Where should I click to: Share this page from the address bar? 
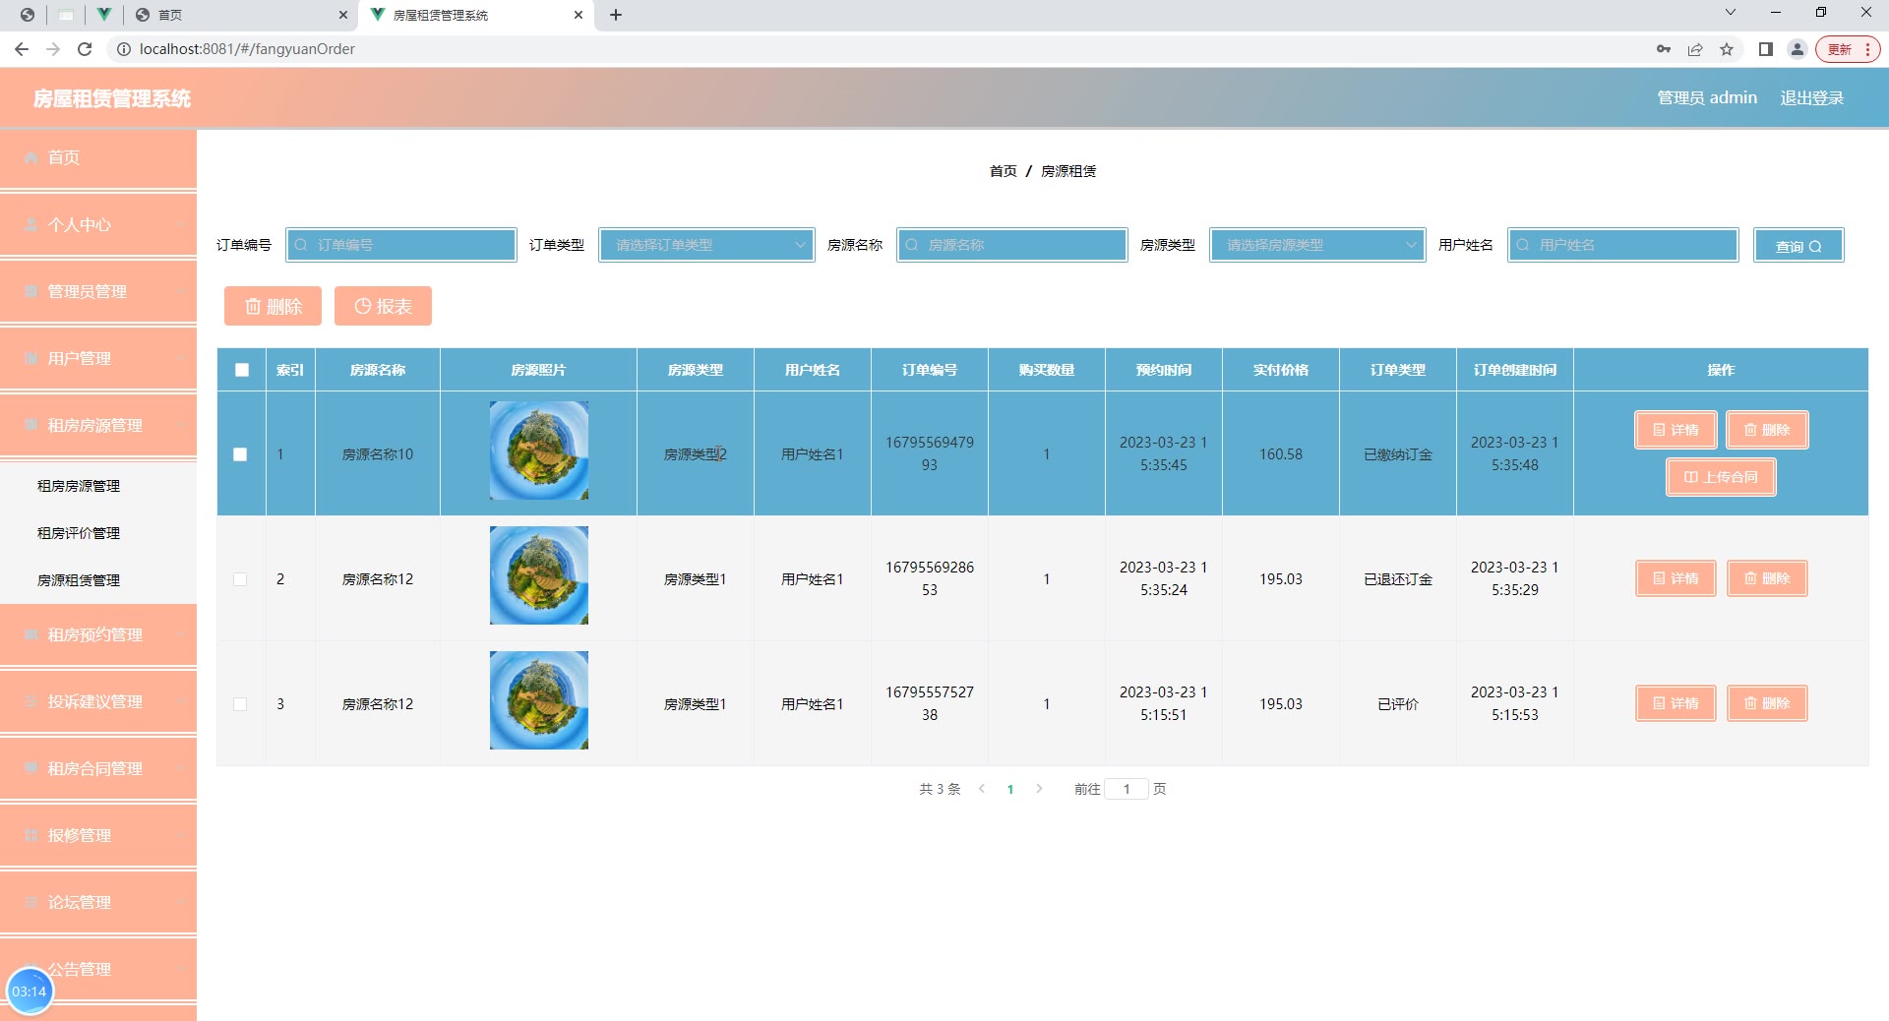(x=1695, y=49)
